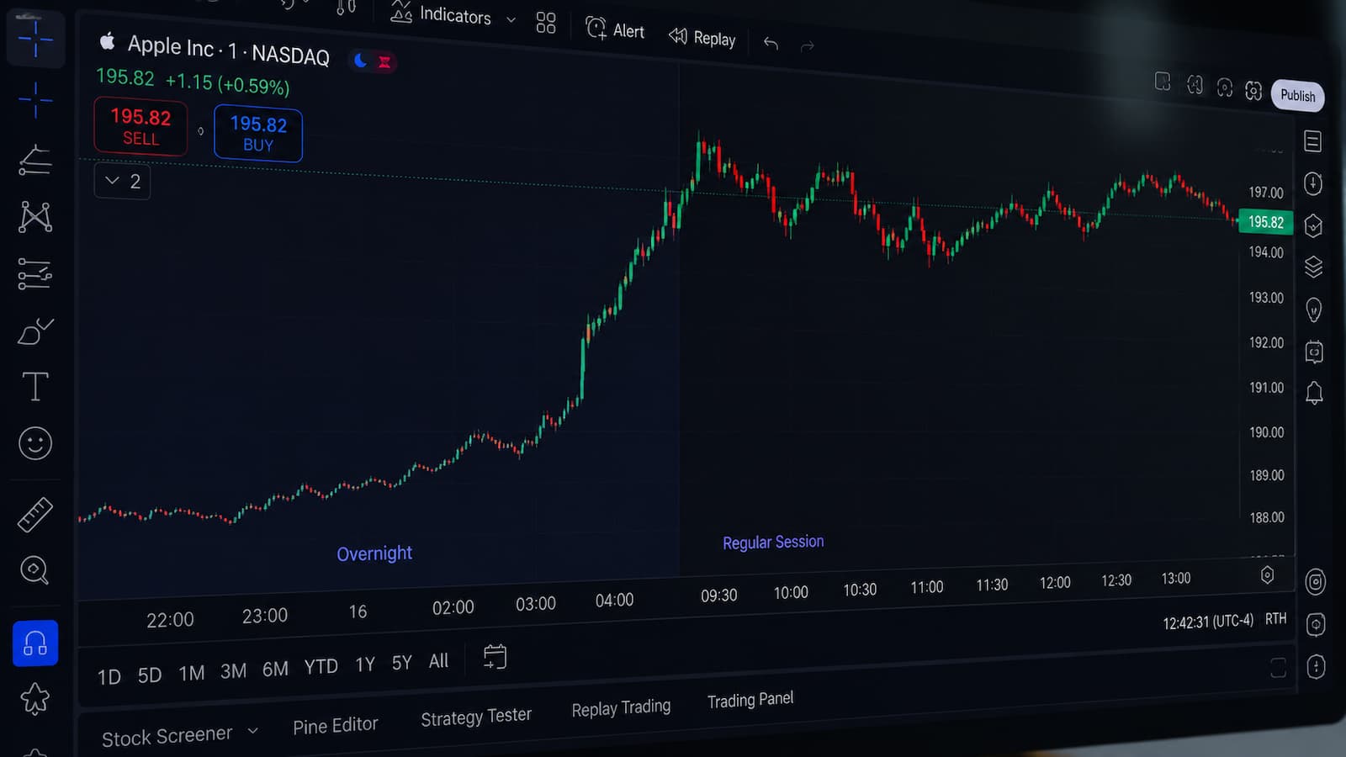Open the ideas lightbulb icon
The image size is (1346, 757).
[x=1313, y=310]
